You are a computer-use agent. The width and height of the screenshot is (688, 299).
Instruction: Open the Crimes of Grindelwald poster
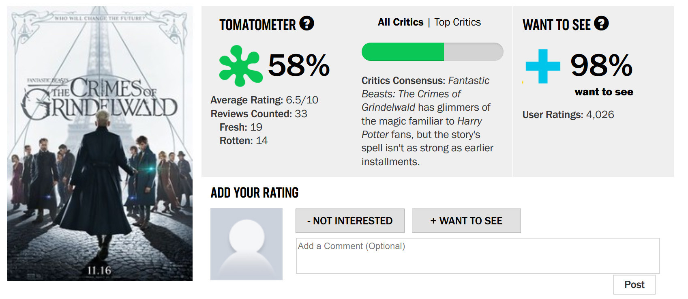pos(100,143)
